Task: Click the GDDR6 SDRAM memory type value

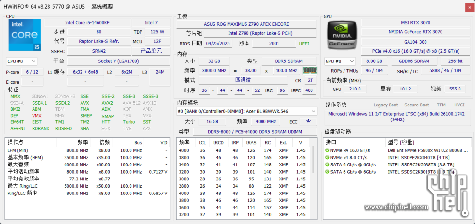Action: coord(414,61)
